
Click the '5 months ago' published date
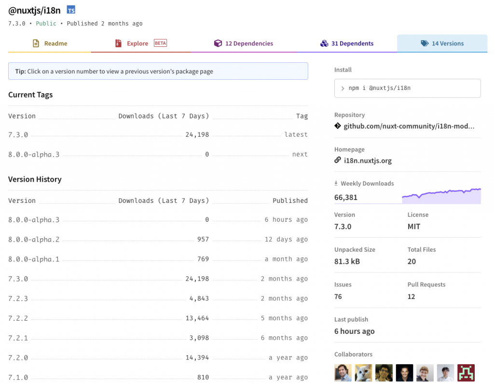(x=284, y=318)
